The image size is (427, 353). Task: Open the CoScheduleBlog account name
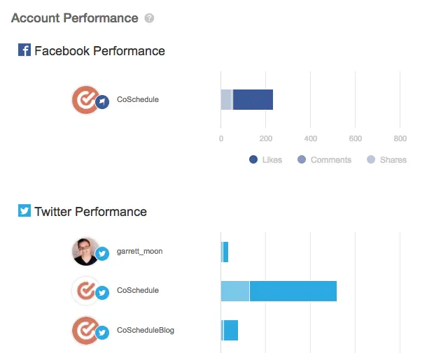pyautogui.click(x=146, y=330)
